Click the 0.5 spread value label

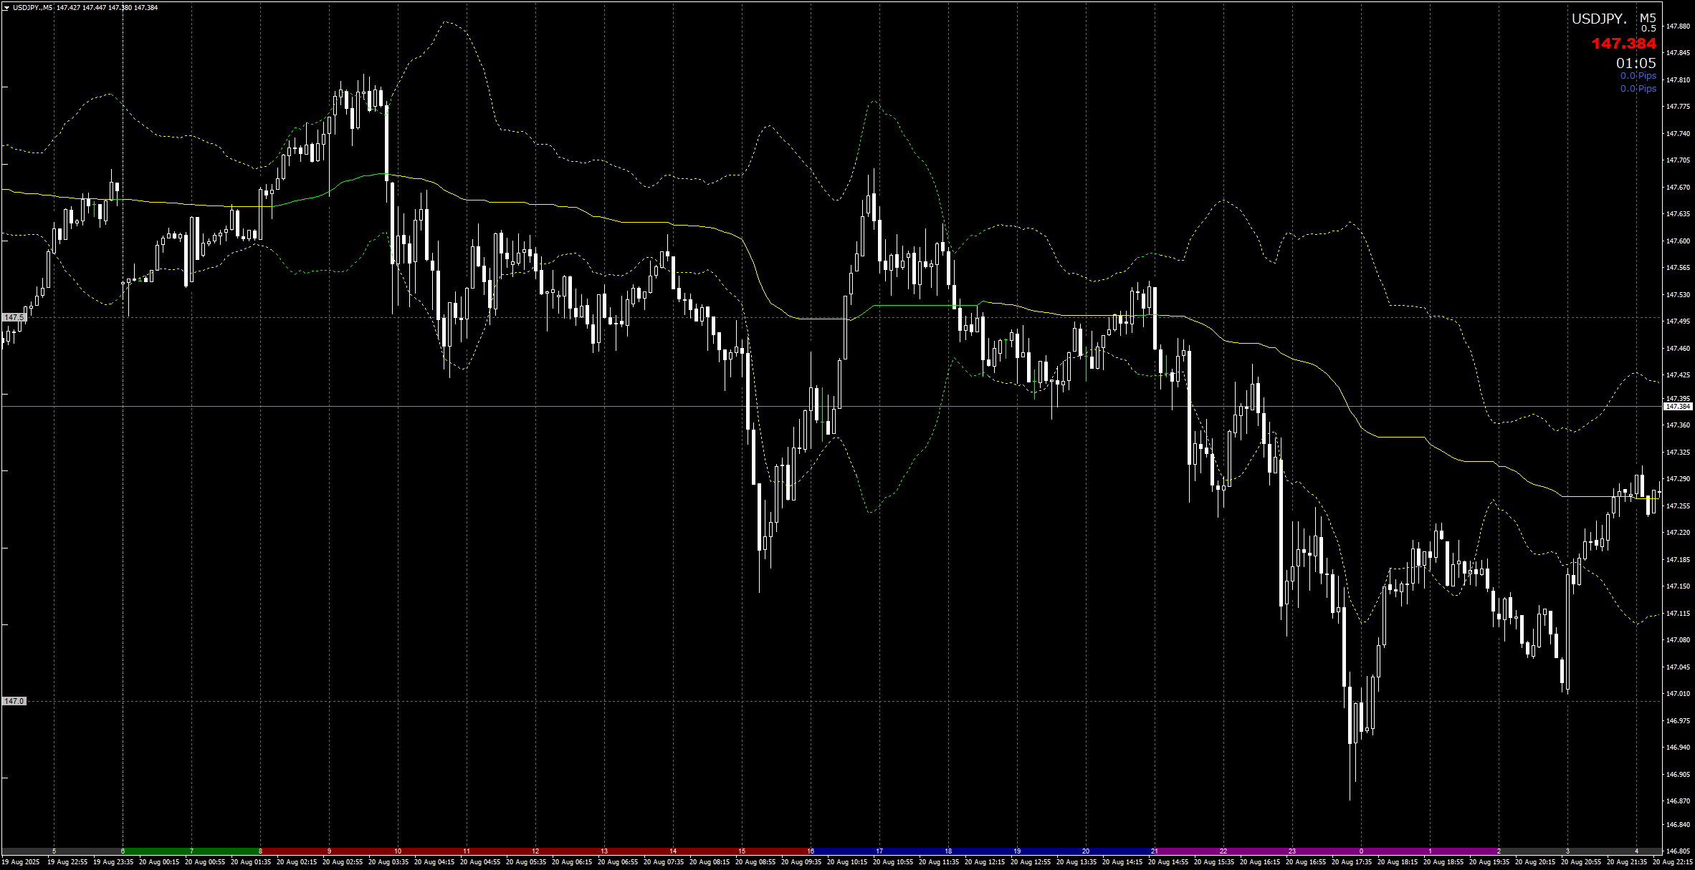(x=1648, y=29)
